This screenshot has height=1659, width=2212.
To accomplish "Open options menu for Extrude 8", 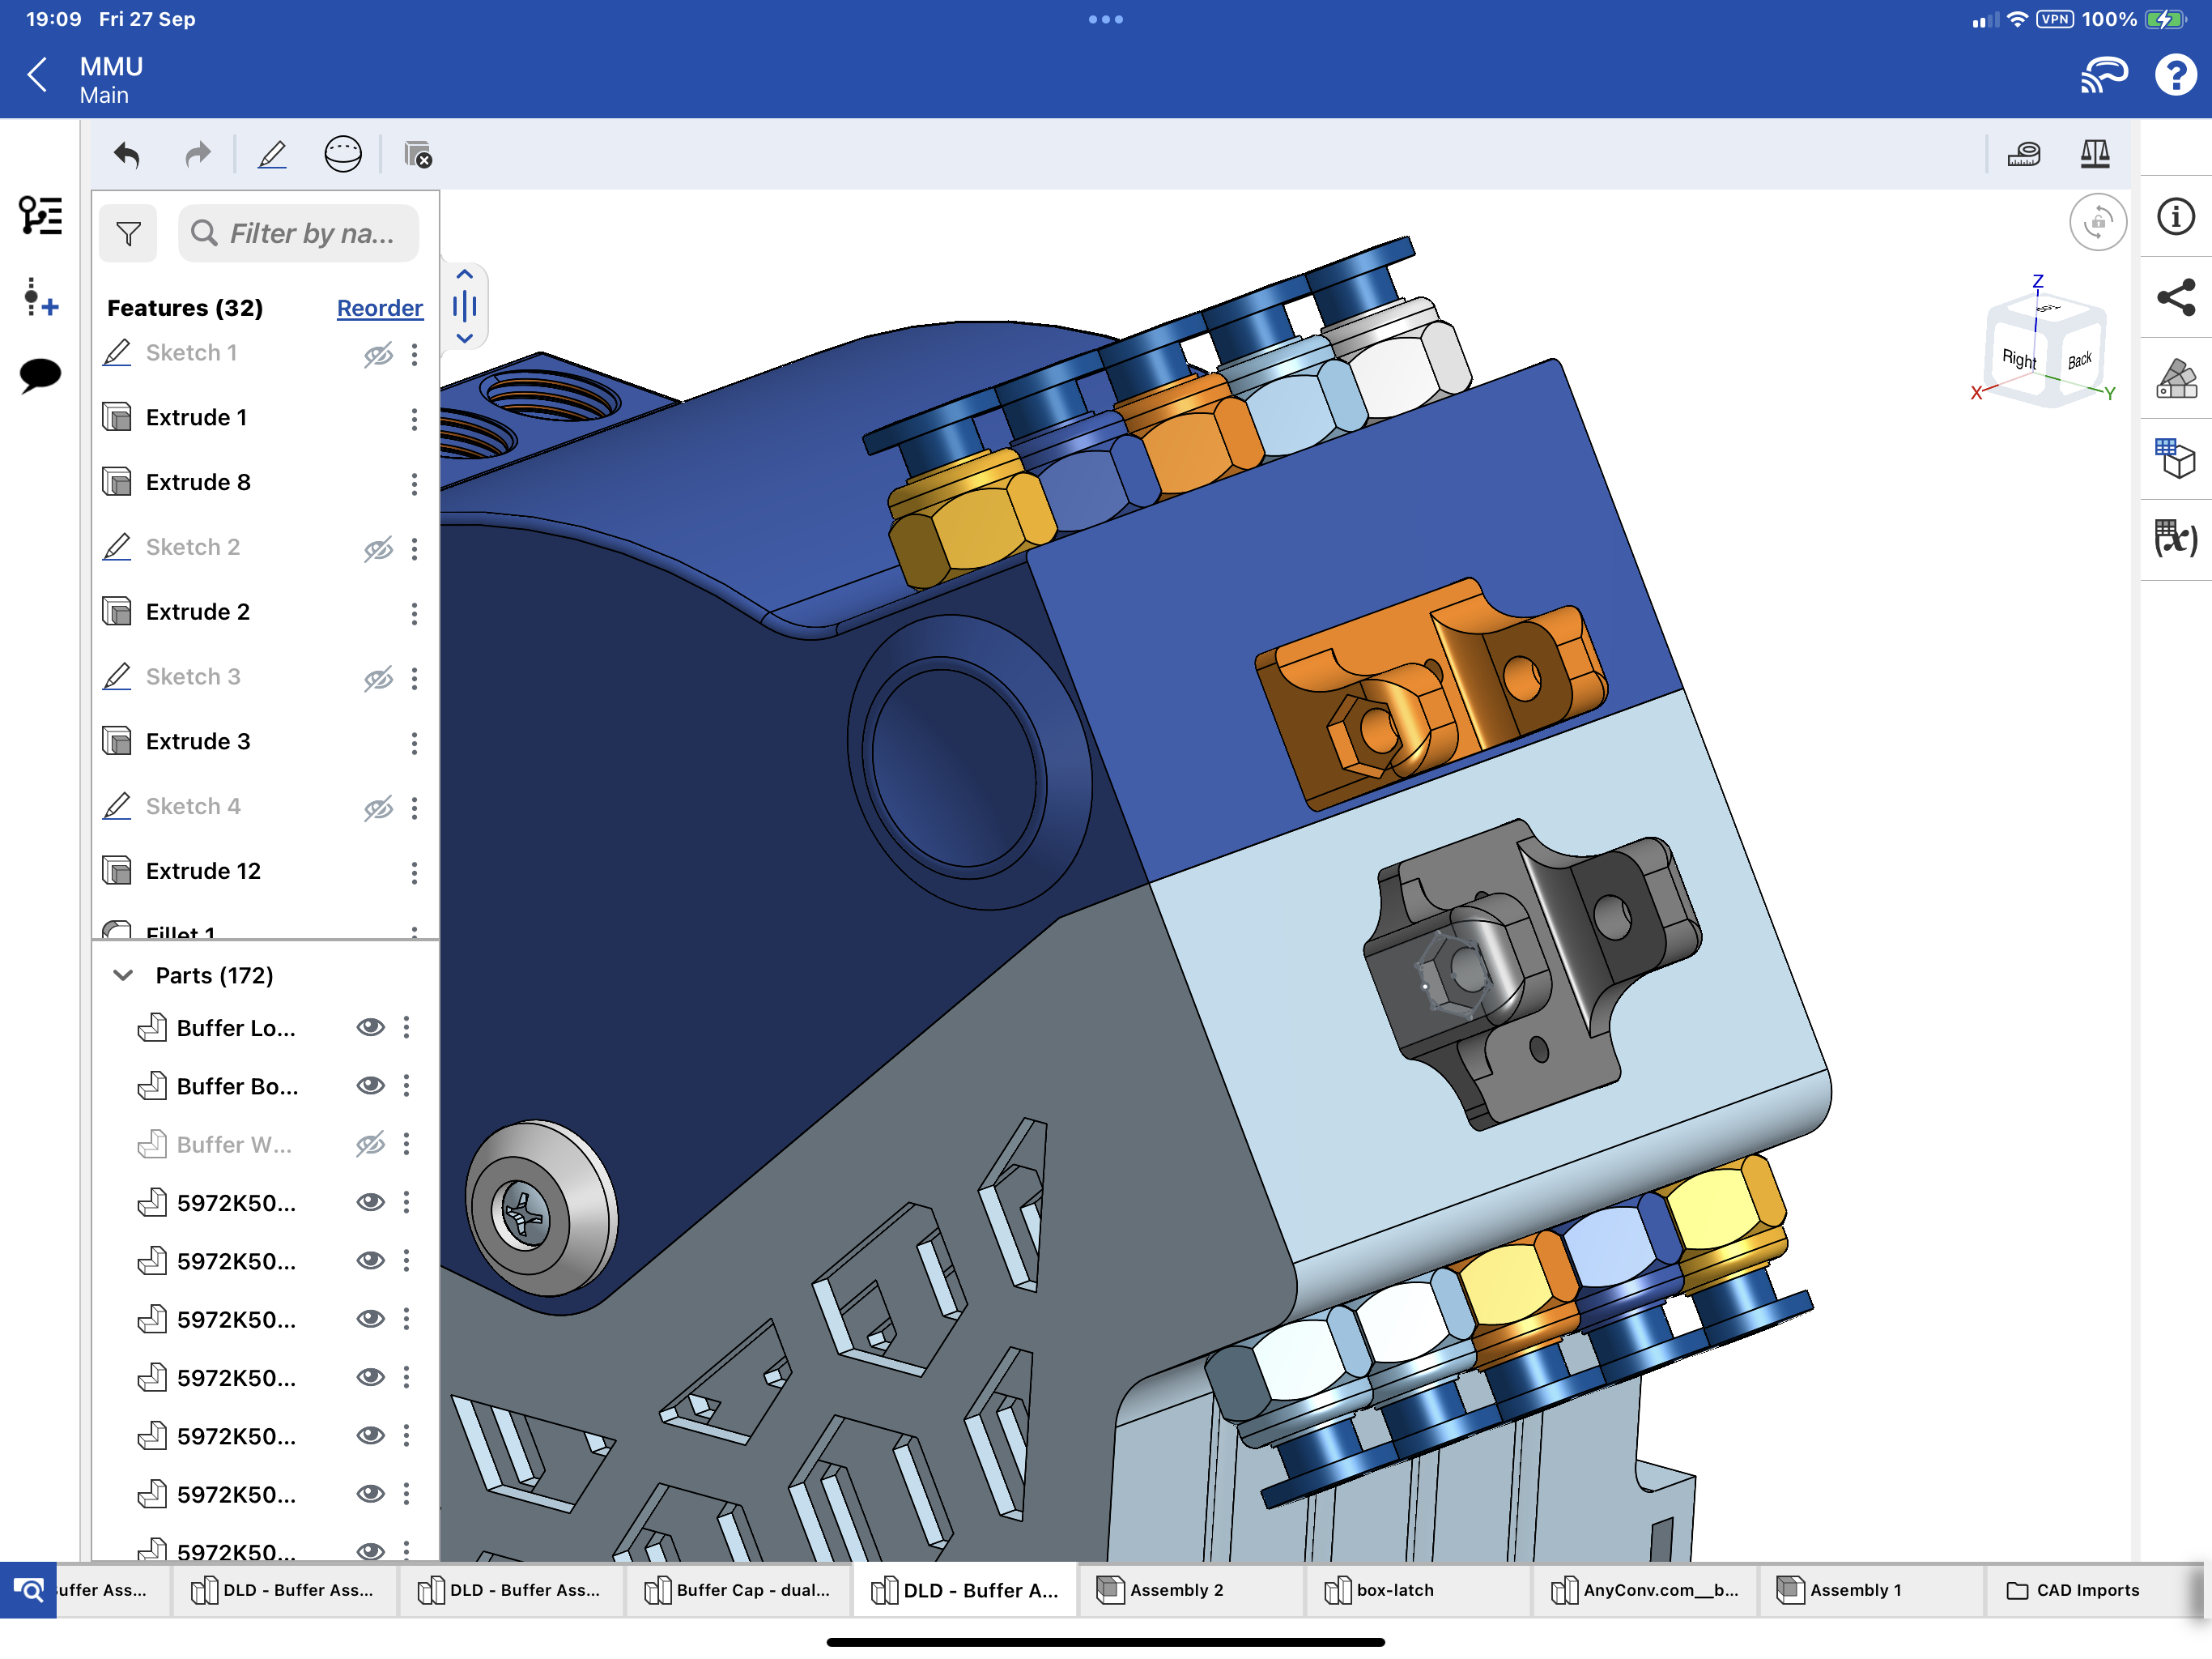I will [x=414, y=484].
